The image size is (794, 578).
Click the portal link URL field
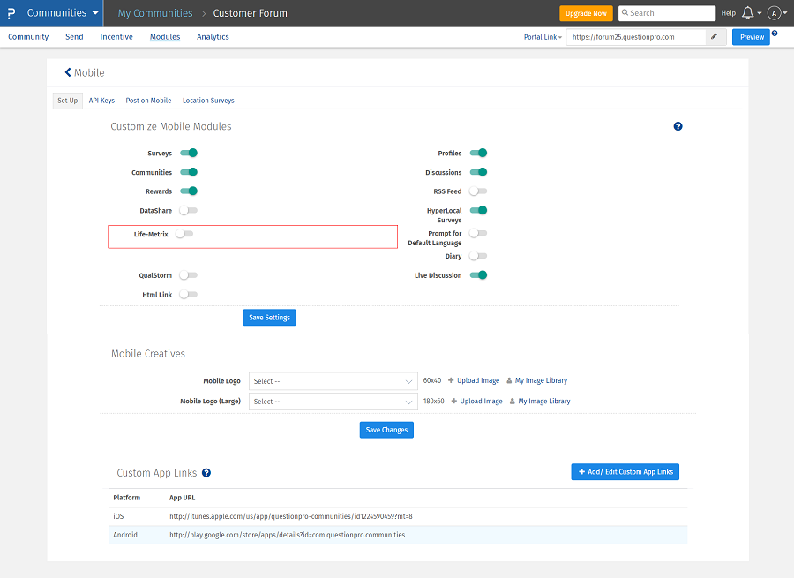[x=636, y=37]
